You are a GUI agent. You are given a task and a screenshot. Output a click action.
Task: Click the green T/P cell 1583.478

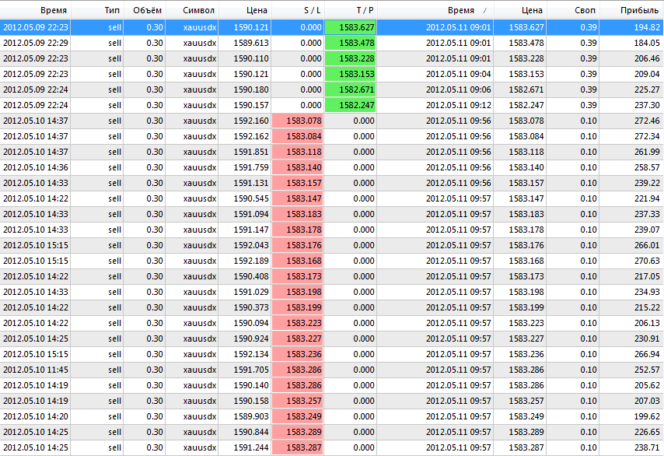point(350,43)
